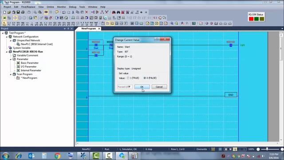The image size is (284, 160).
Task: Click the Esc selection arrow ladder tool
Action: point(4,24)
